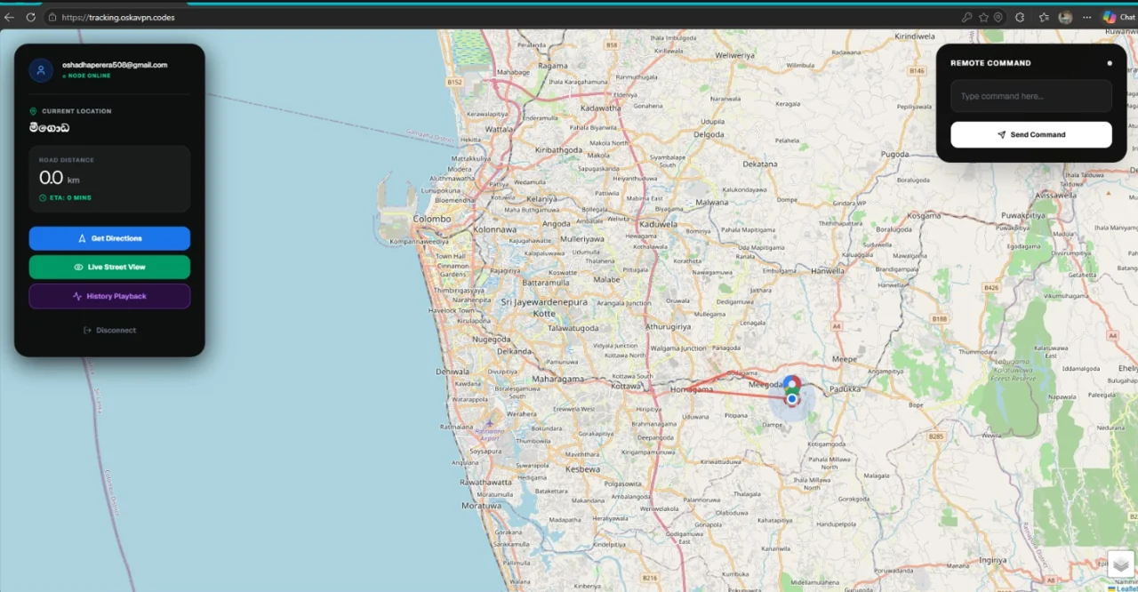Open the Copilot Chat button
The height and width of the screenshot is (592, 1138).
(x=1118, y=17)
